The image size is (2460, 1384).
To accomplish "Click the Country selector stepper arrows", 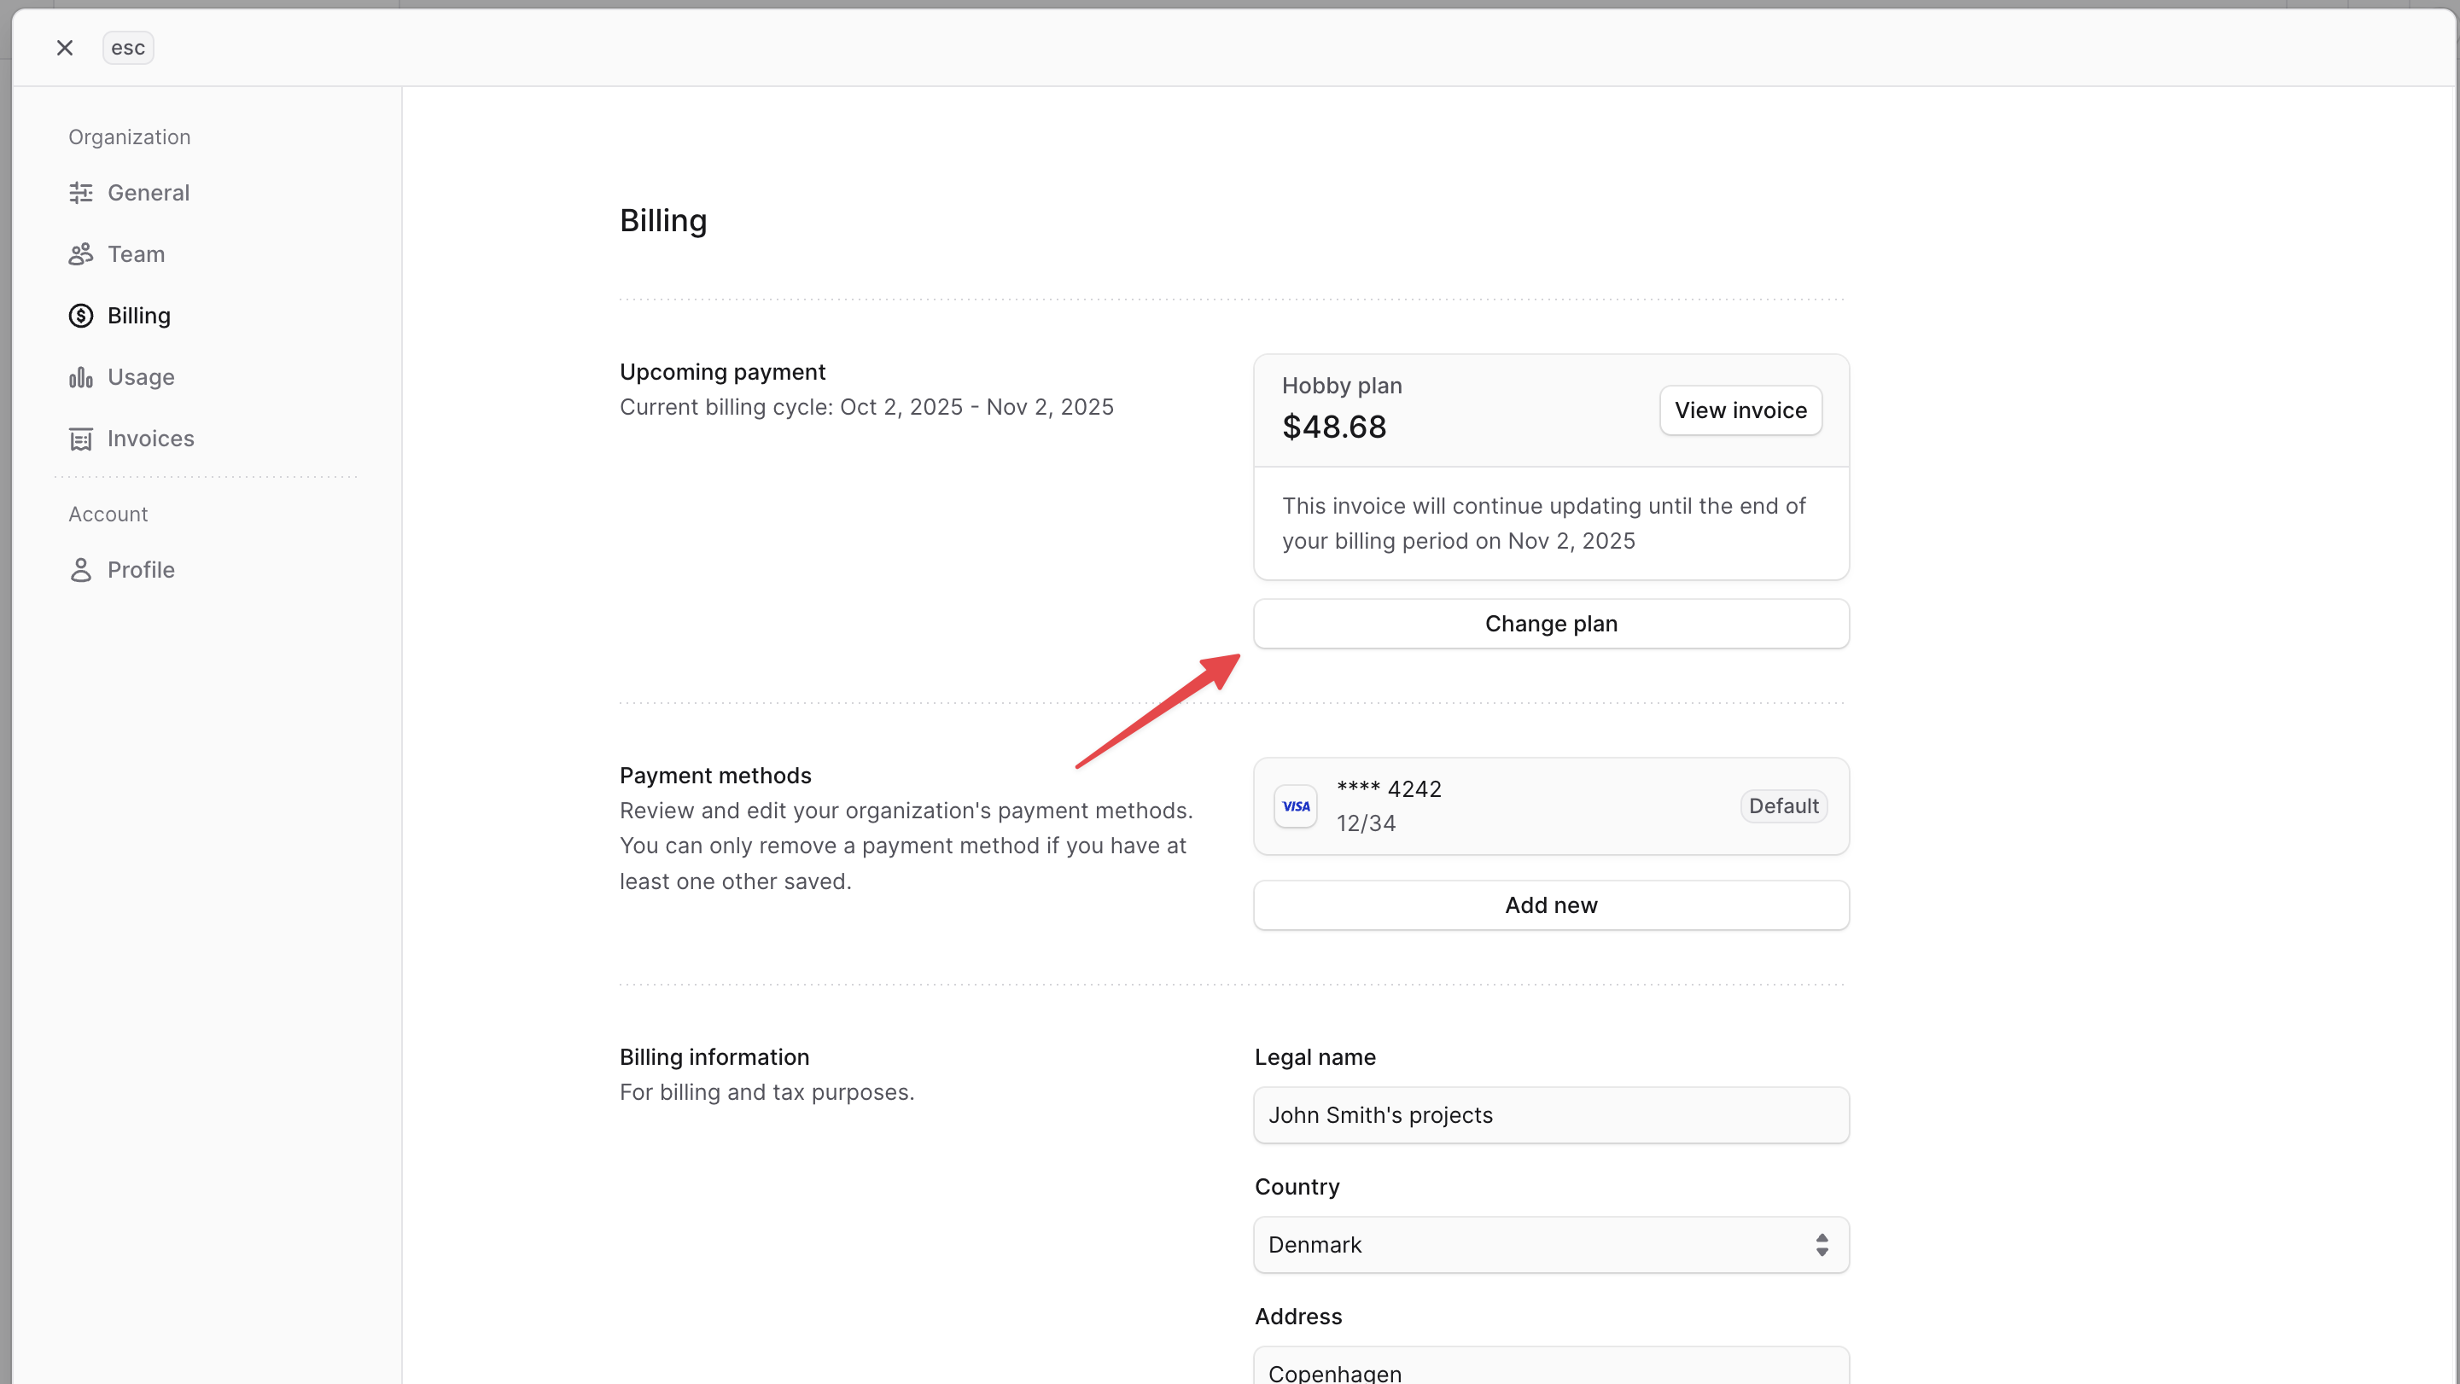I will coord(1822,1245).
